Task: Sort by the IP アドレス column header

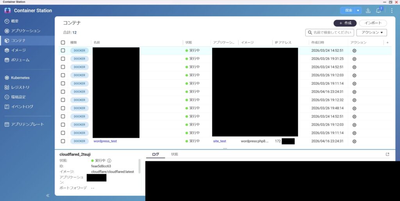Action: coord(283,42)
